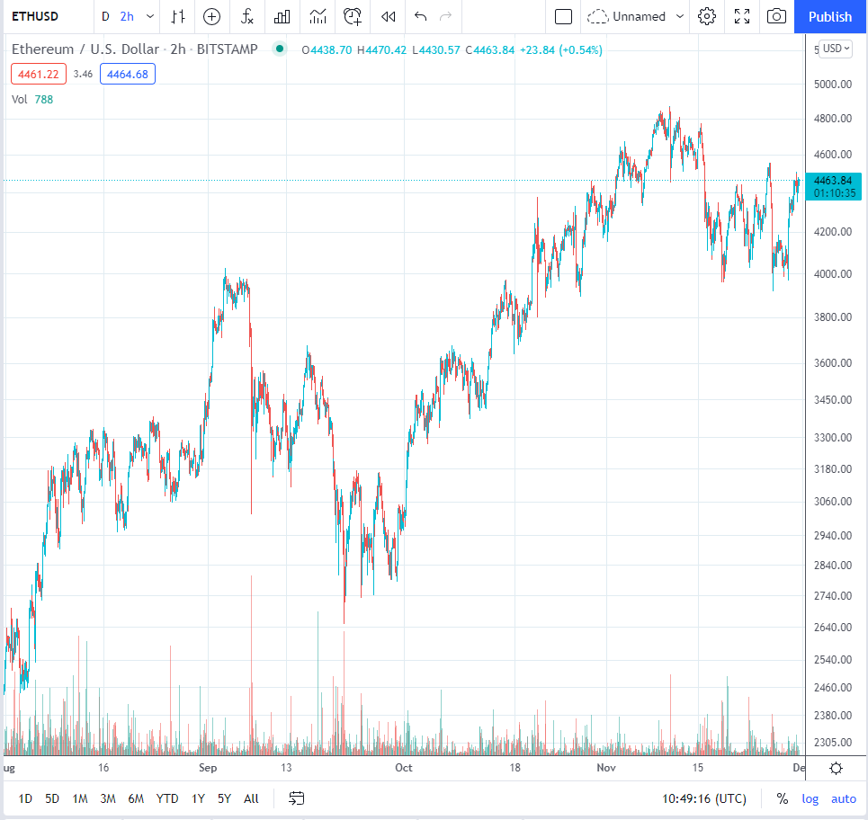Image resolution: width=868 pixels, height=820 pixels.
Task: Select the 2h interval button
Action: pyautogui.click(x=127, y=16)
